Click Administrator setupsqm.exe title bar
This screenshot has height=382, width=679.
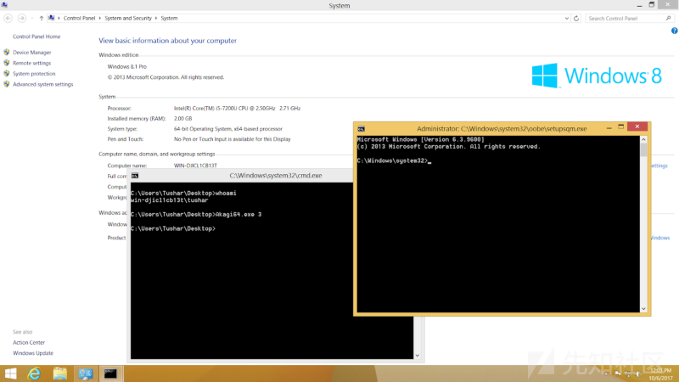click(x=502, y=129)
